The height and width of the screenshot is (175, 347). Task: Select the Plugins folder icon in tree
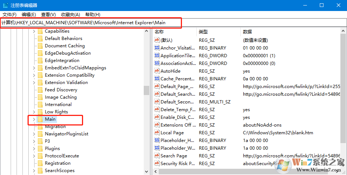click(x=40, y=149)
